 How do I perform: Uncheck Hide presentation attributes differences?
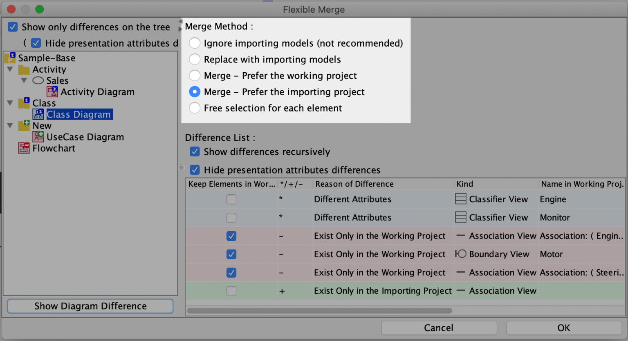tap(195, 170)
